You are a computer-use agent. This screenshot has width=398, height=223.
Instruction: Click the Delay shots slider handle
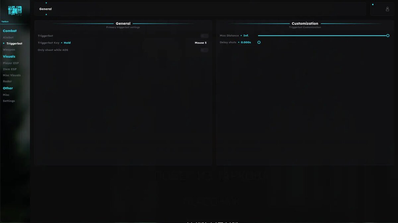259,42
